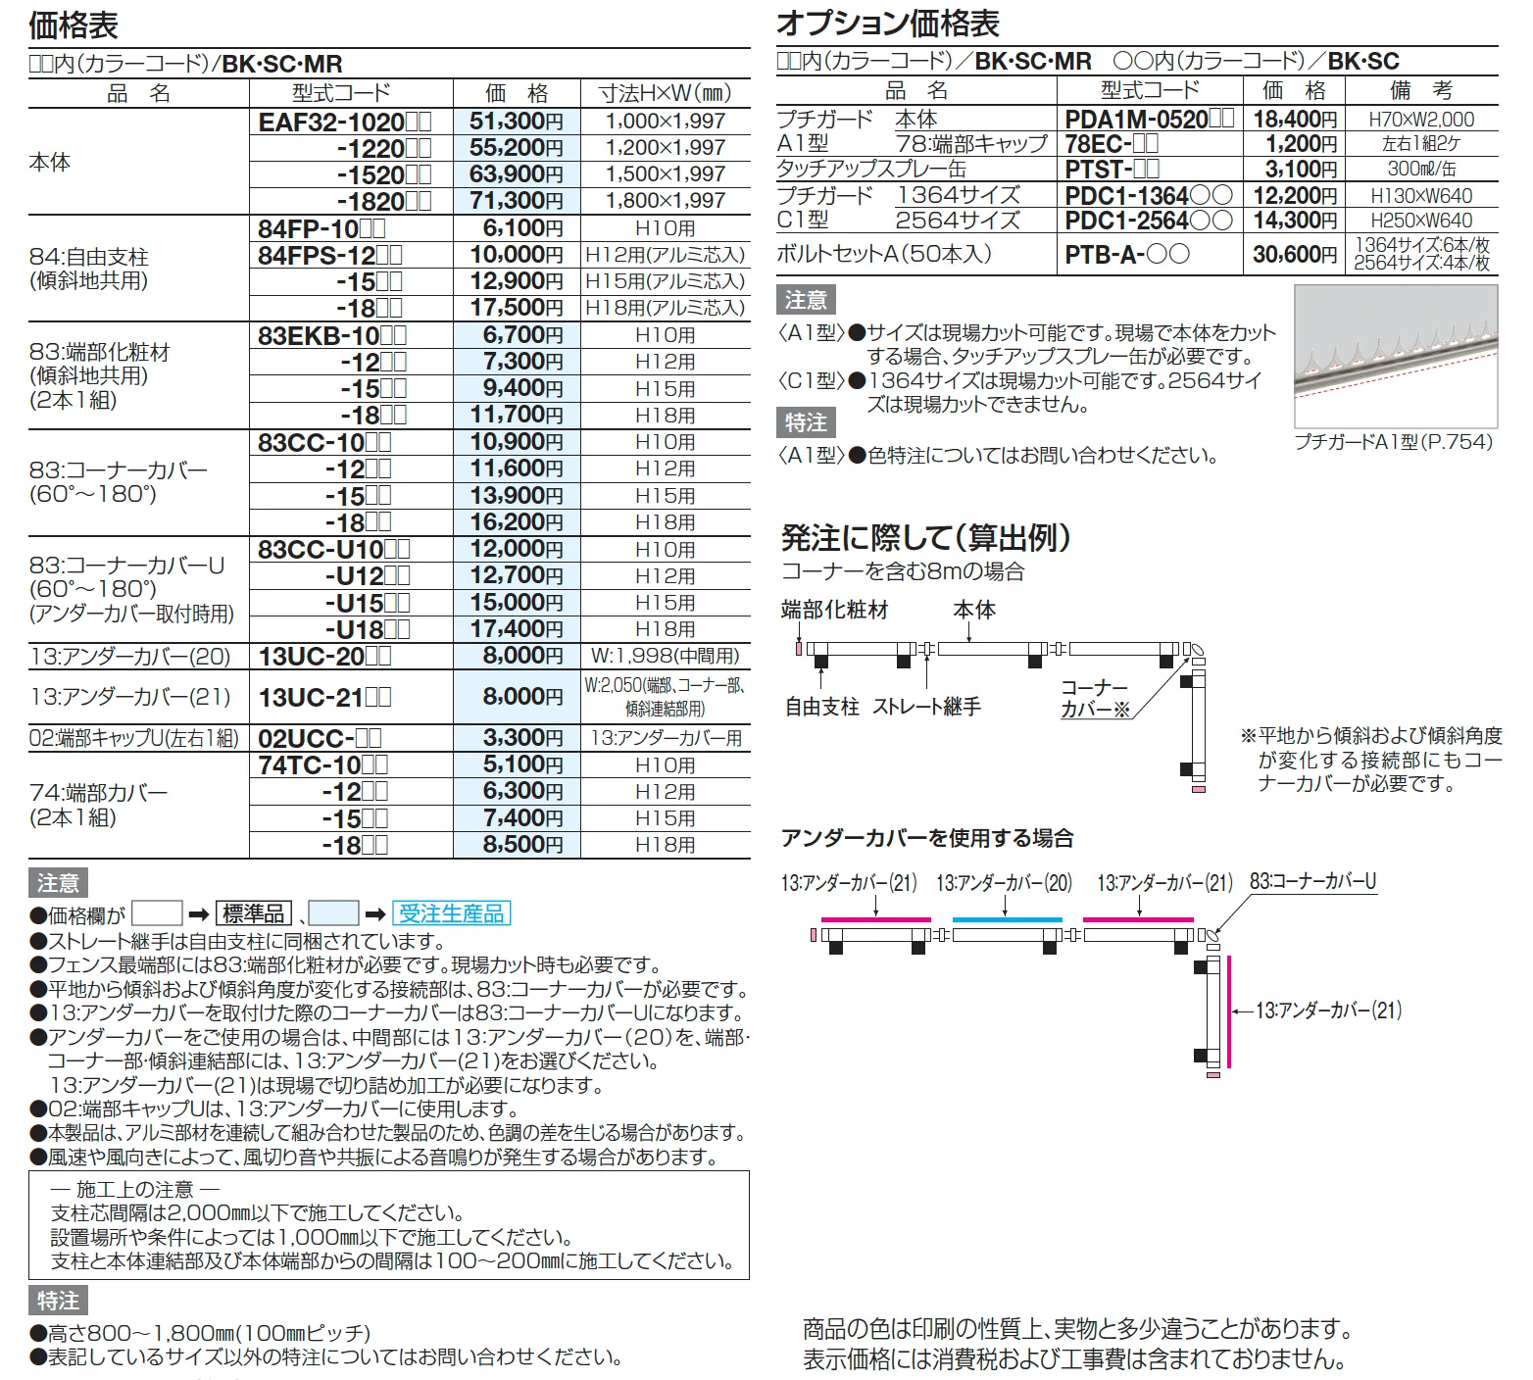
Task: Click the price 8,500円
Action: point(523,845)
